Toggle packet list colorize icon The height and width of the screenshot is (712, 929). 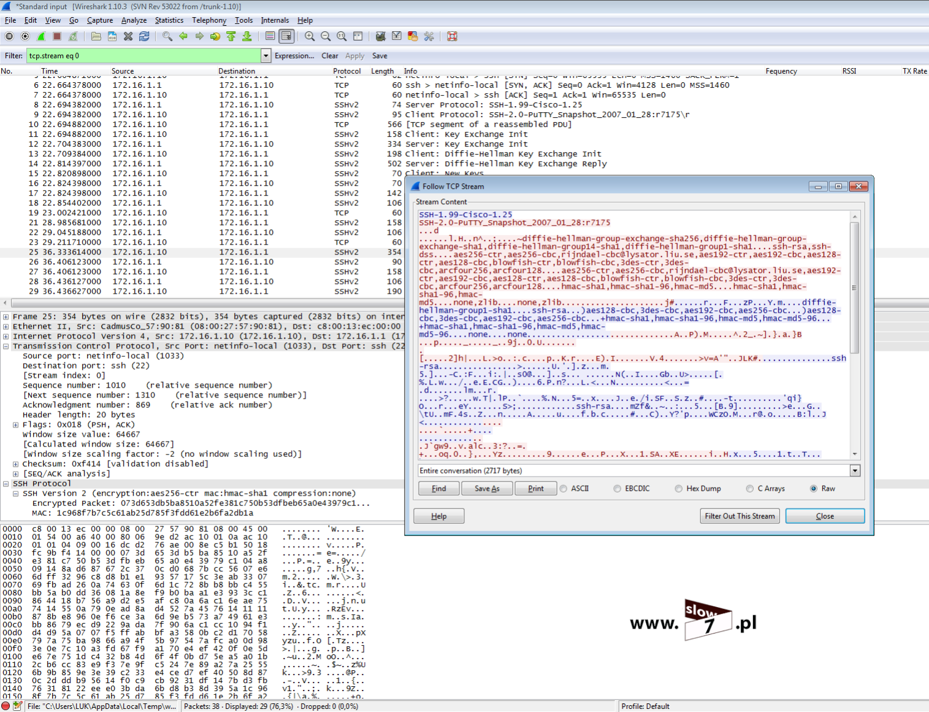(270, 36)
